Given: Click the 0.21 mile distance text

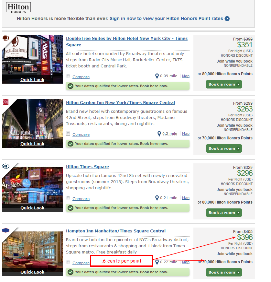Looking at the screenshot, I should click(168, 198).
